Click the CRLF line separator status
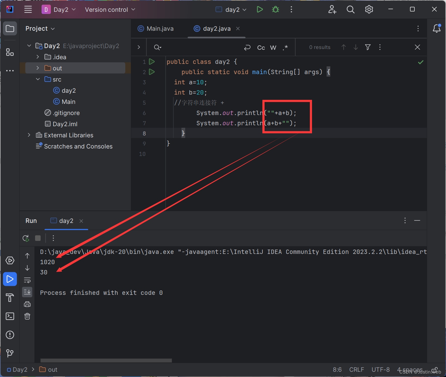The width and height of the screenshot is (446, 377). (x=357, y=370)
